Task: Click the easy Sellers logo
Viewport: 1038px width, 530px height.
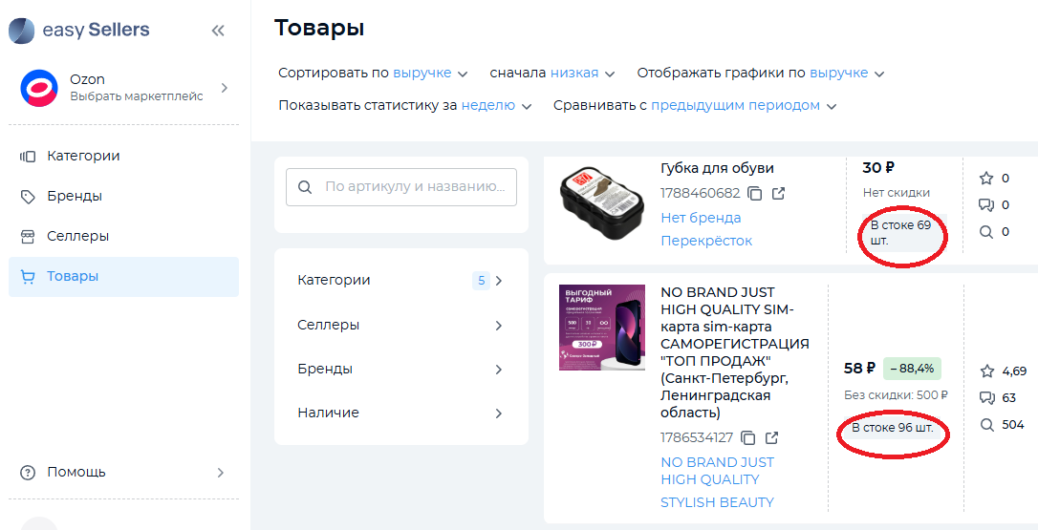Action: click(79, 31)
